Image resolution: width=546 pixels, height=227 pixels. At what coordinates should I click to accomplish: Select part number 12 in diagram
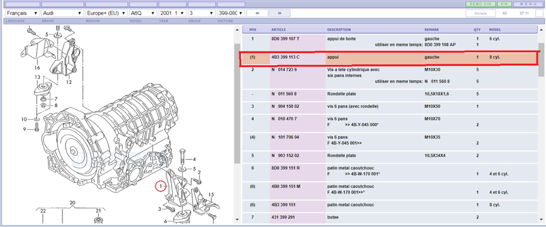[69, 82]
